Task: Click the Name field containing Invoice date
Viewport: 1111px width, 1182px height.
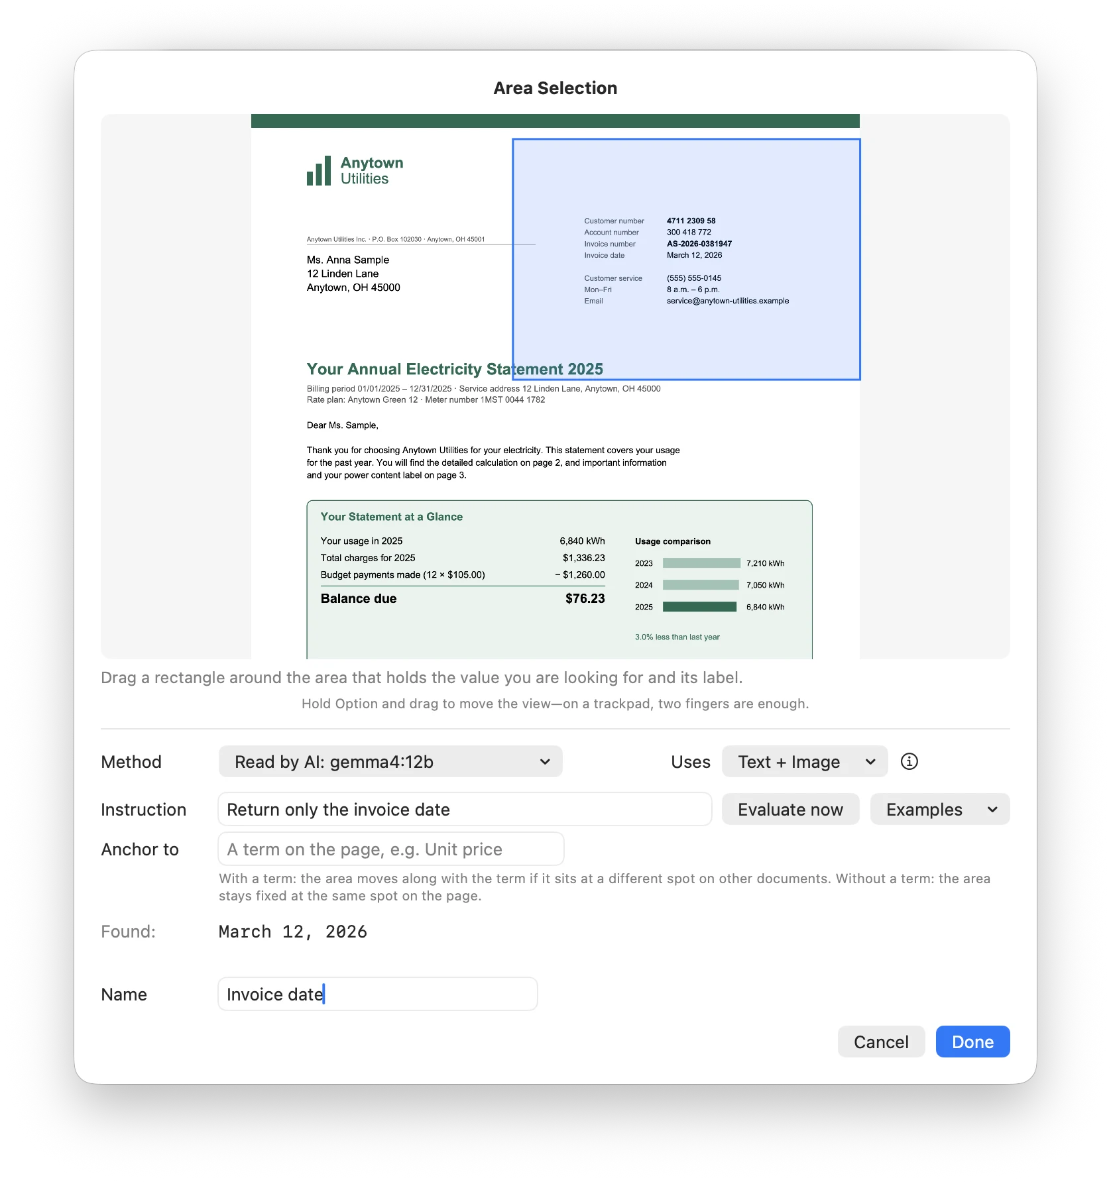Action: pyautogui.click(x=378, y=994)
